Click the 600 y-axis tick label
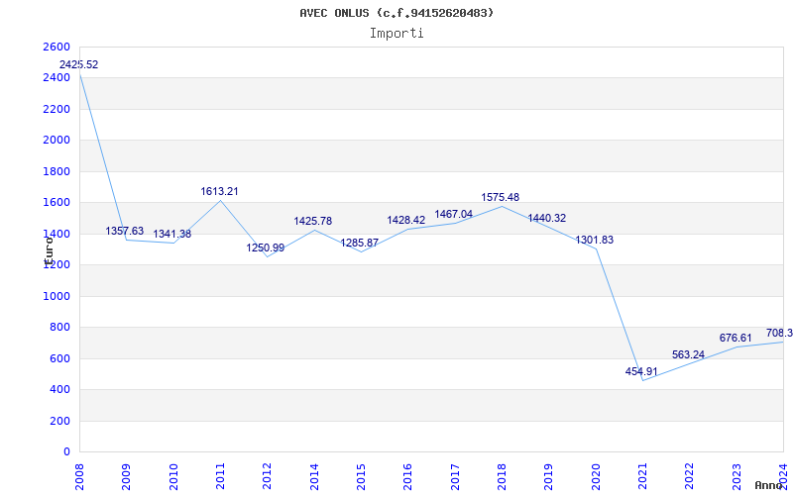Image resolution: width=793 pixels, height=495 pixels. tap(59, 358)
